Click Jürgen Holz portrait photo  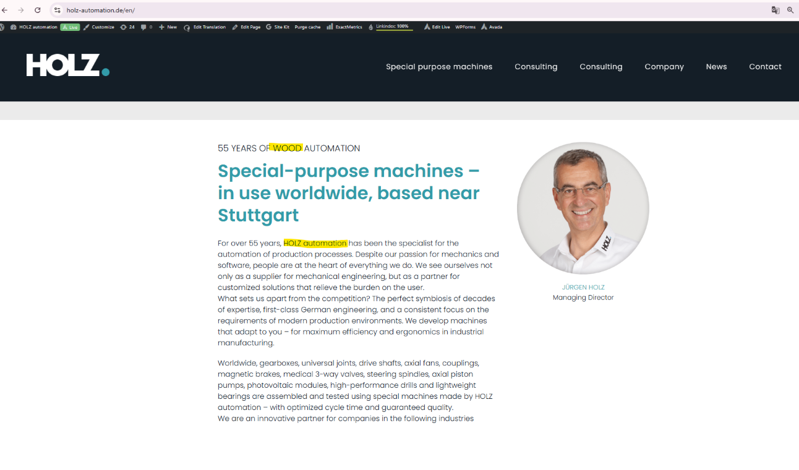pyautogui.click(x=583, y=208)
